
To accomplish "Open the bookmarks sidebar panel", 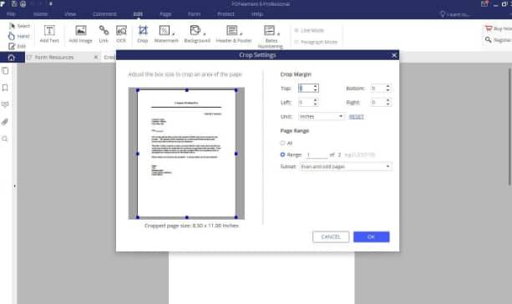I will pyautogui.click(x=5, y=88).
